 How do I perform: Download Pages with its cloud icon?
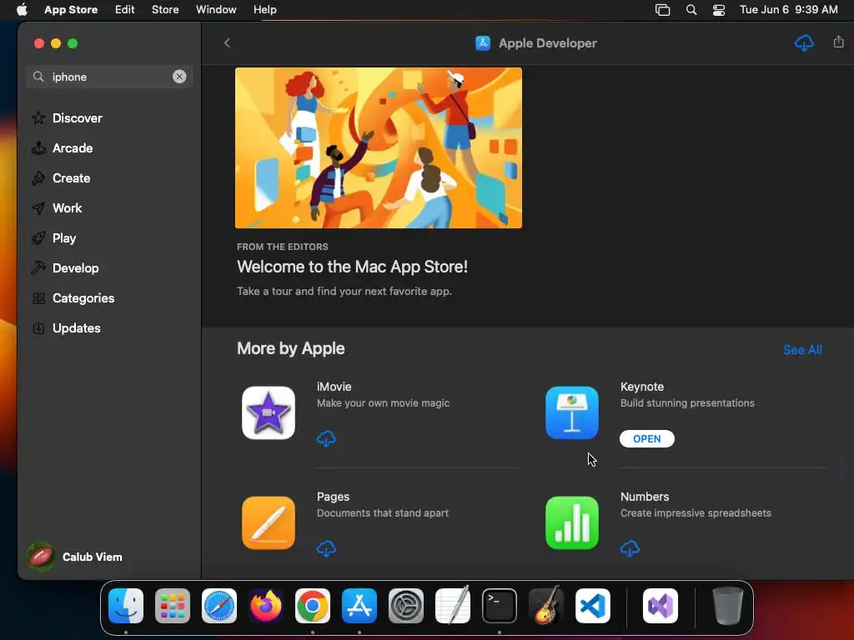tap(326, 548)
